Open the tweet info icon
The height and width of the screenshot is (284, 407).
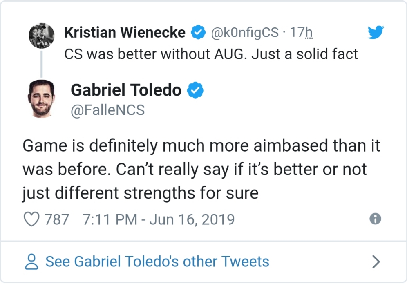[x=375, y=219]
